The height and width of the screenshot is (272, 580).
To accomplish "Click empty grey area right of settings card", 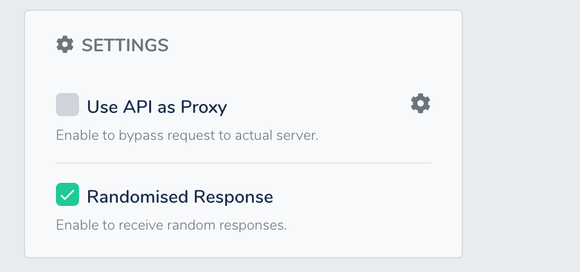I will [521, 136].
